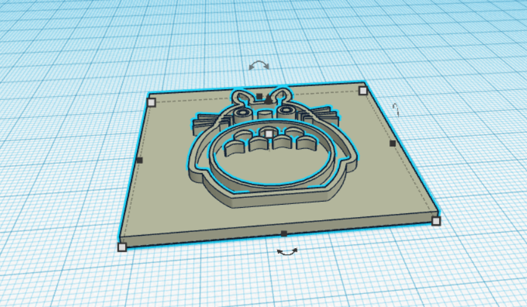
Task: Click the Totoro's left ear outline
Action: point(238,97)
